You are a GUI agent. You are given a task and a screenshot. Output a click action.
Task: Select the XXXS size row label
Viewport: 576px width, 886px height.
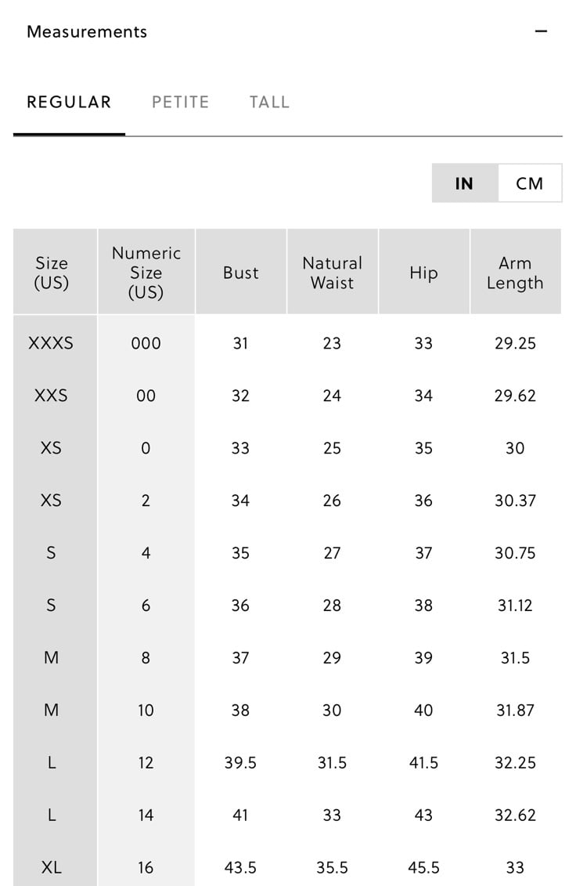point(51,343)
